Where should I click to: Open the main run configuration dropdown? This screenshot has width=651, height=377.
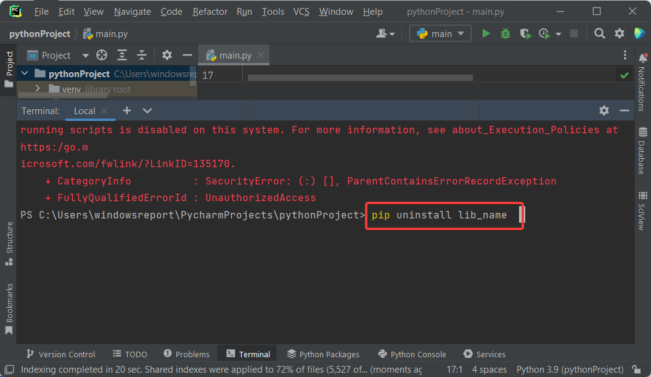(x=440, y=34)
